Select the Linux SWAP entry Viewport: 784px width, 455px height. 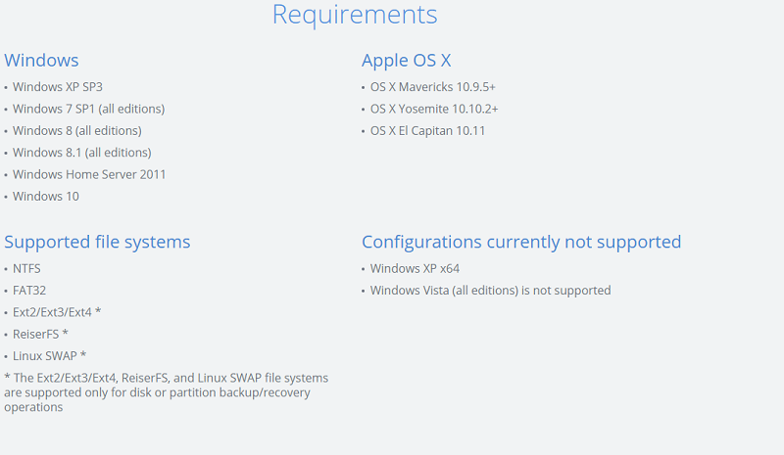tap(50, 356)
